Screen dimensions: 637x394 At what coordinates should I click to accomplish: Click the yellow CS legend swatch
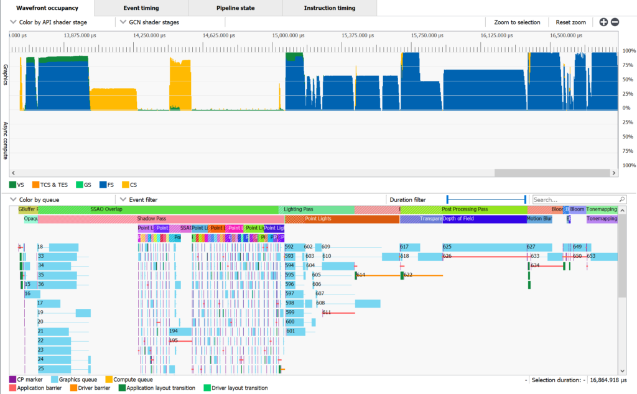126,185
